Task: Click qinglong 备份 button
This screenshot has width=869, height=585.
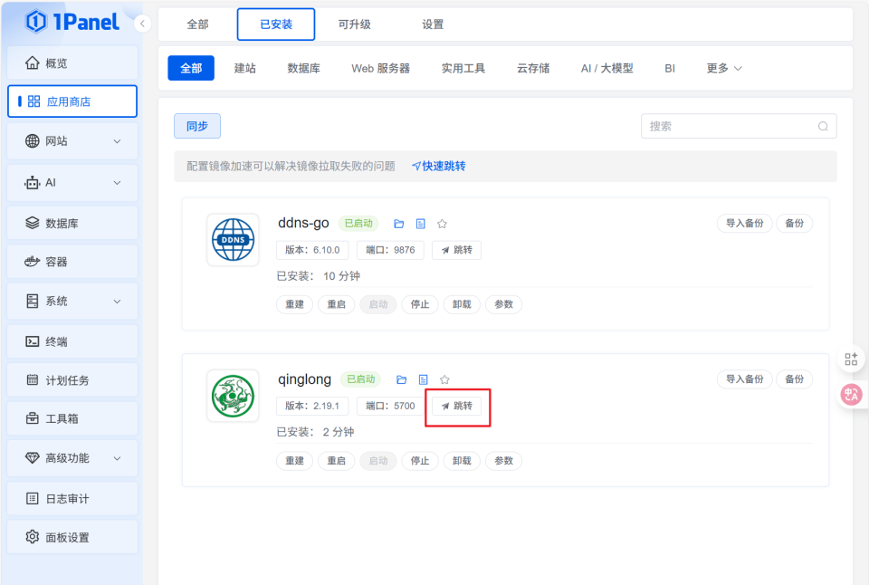Action: [x=794, y=379]
